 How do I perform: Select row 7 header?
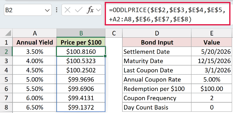point(6,98)
